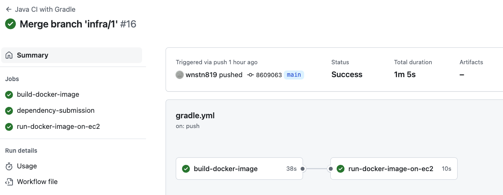Click the Summary home icon

pos(9,55)
